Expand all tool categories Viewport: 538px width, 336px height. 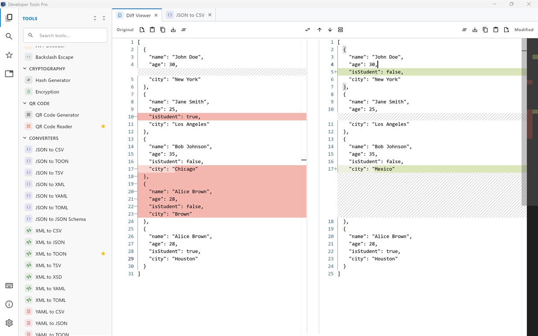coord(95,18)
